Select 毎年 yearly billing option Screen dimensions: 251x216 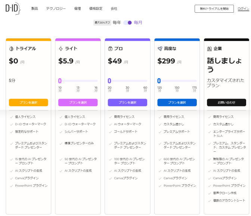(117, 22)
